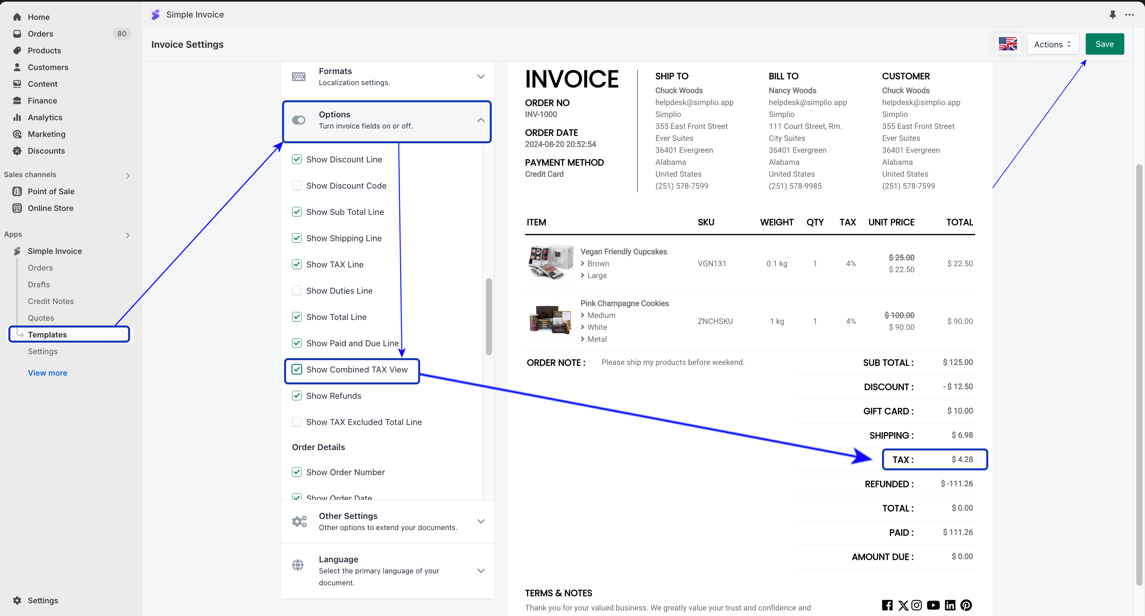Open Credit Notes under Simple Invoice

pos(51,301)
